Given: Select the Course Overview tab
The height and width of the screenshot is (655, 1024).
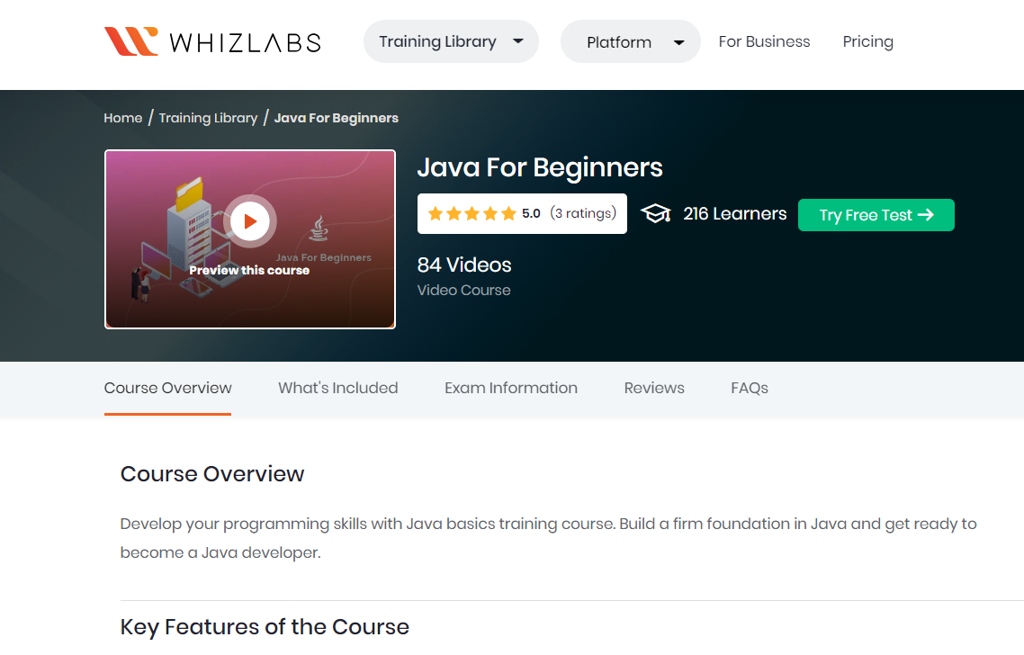Looking at the screenshot, I should tap(167, 388).
